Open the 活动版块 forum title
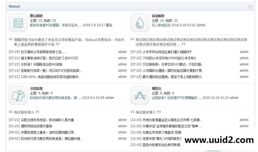This screenshot has height=152, width=258. pos(158,16)
